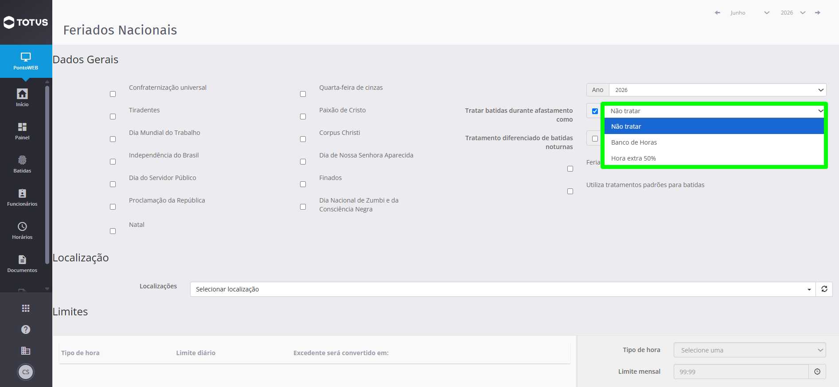Refresh the localizações list
Screen dimensions: 839x387
pos(824,289)
